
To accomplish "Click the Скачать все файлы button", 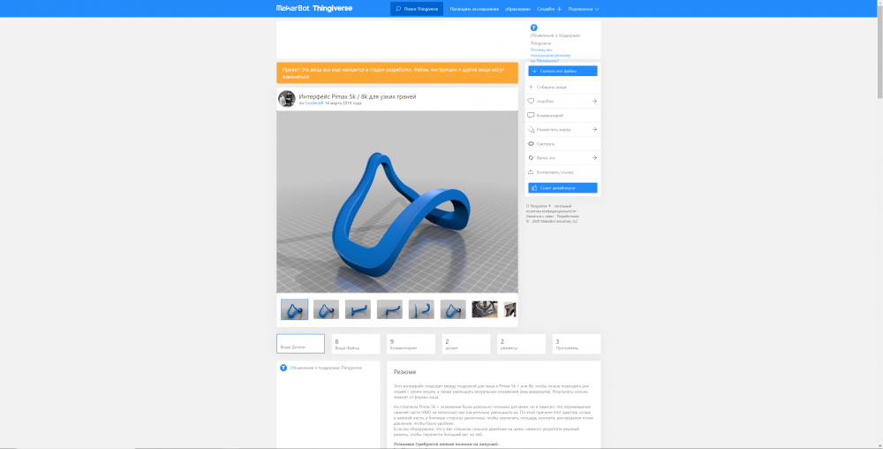I will [562, 71].
